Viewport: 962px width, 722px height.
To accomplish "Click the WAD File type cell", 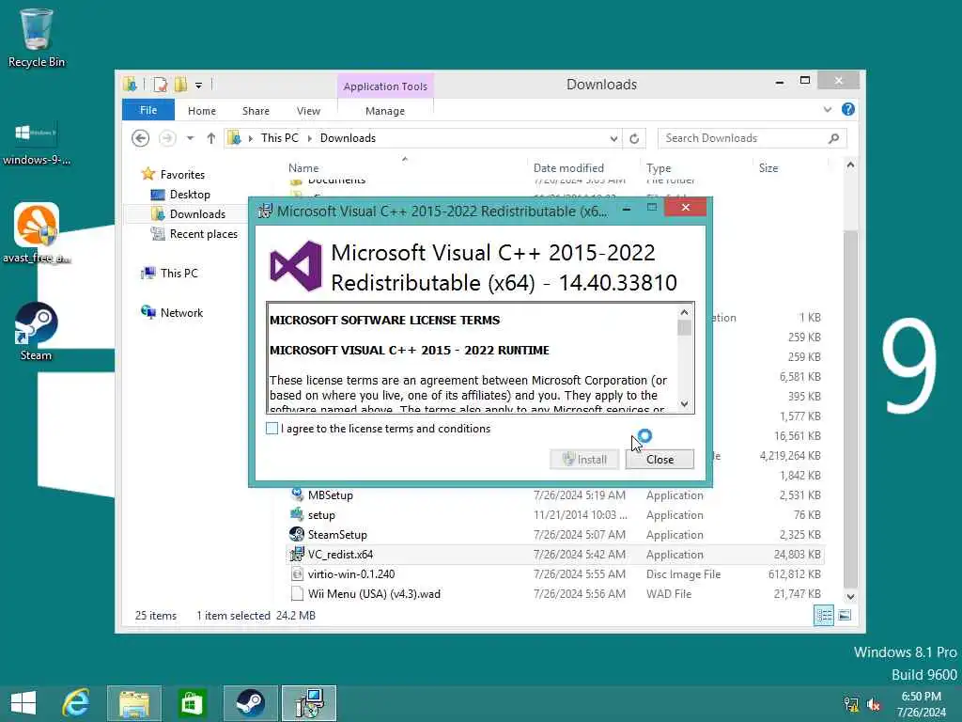I will tap(669, 594).
